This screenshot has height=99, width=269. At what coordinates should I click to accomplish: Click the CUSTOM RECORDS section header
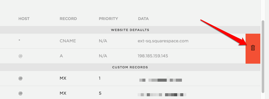tap(130, 67)
